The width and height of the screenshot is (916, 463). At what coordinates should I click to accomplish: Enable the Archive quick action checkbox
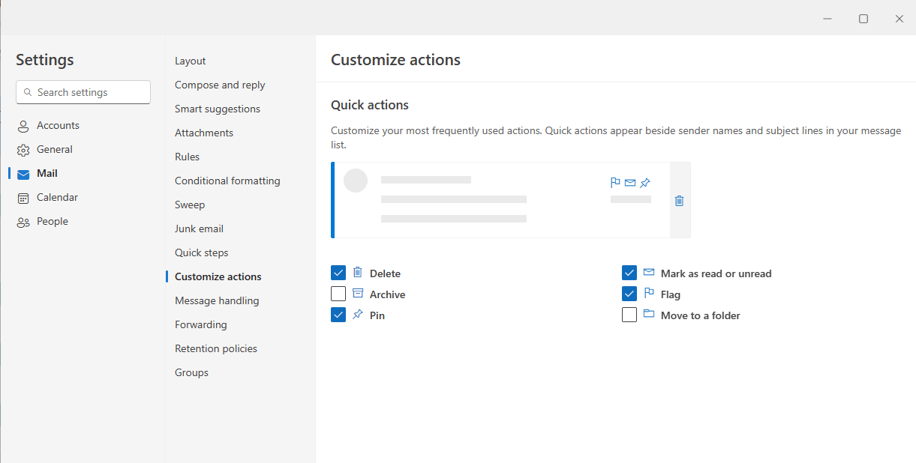pos(338,294)
